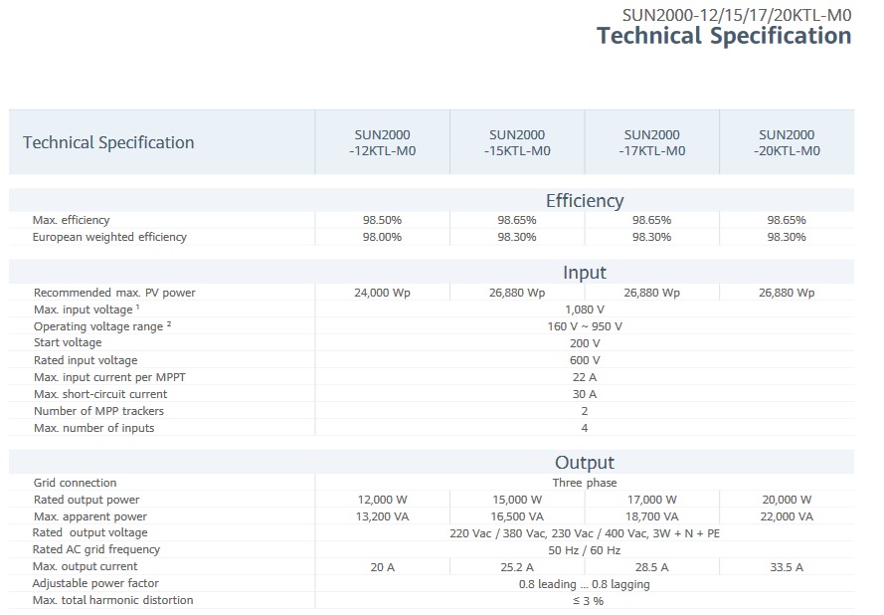884x615 pixels.
Task: Click the 24,000 Wp value
Action: pyautogui.click(x=382, y=293)
